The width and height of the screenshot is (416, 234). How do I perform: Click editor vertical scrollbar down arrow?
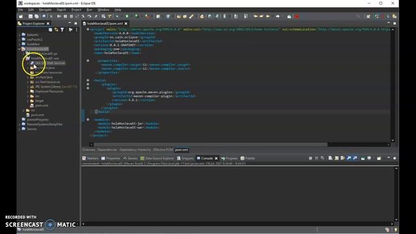[393, 140]
